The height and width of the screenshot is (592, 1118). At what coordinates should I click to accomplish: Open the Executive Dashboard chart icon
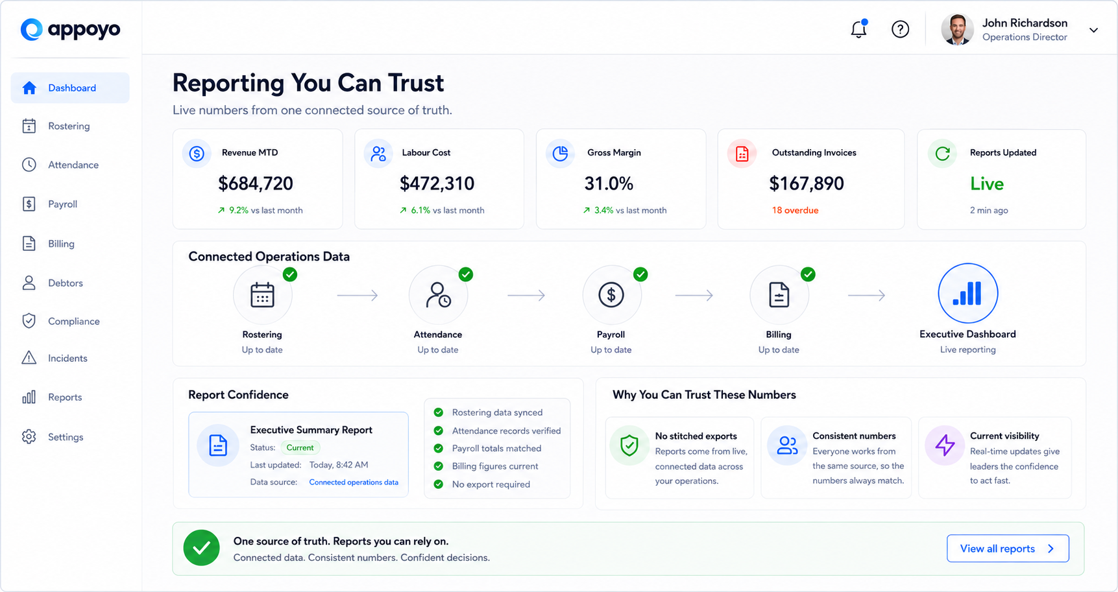[x=967, y=293]
